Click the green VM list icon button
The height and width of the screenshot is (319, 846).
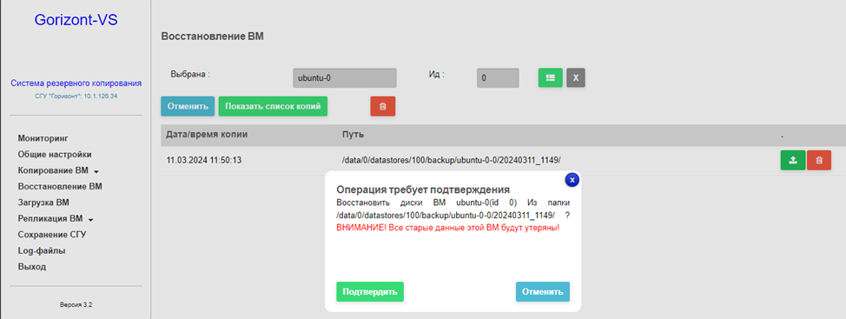[x=551, y=77]
